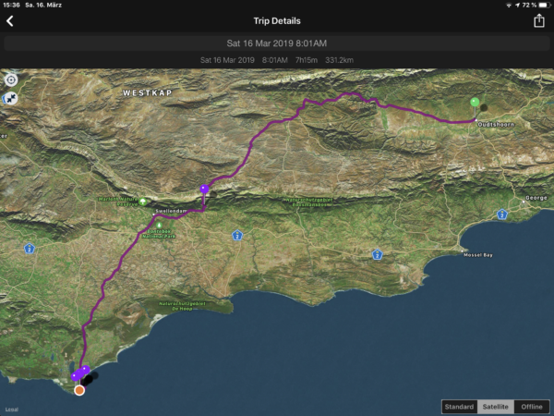This screenshot has width=554, height=416.
Task: Switch map to Standard view
Action: click(459, 407)
